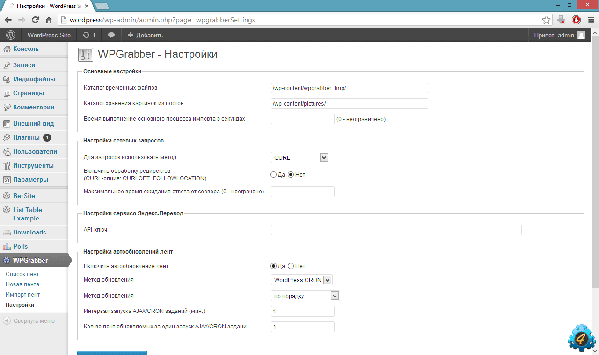Viewport: 599px width, 355px height.
Task: Collapse sidebar via Свернуть меню
Action: [x=29, y=321]
